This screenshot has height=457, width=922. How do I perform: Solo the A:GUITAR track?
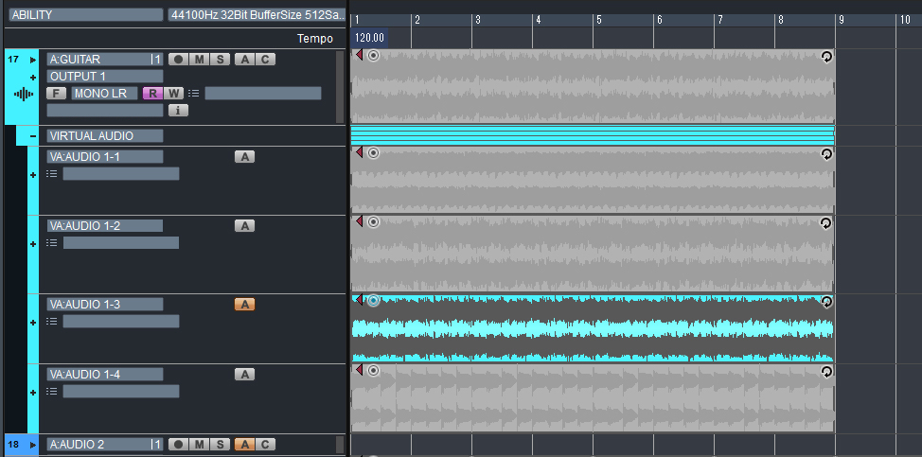click(220, 60)
